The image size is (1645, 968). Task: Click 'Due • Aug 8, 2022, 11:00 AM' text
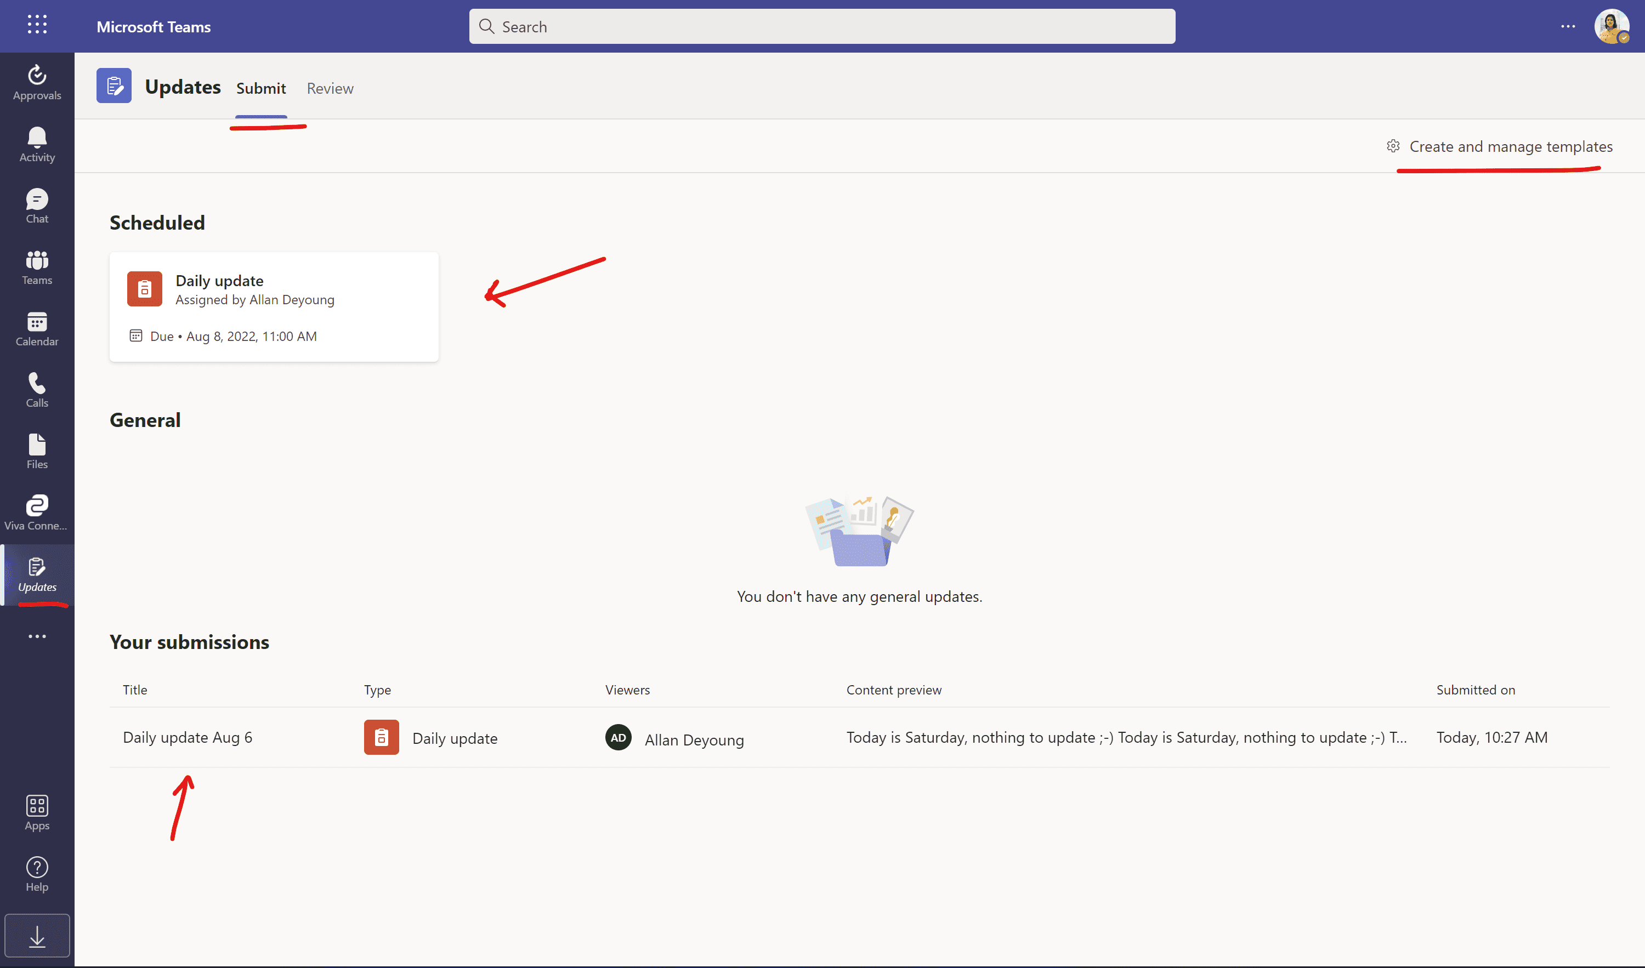coord(234,336)
